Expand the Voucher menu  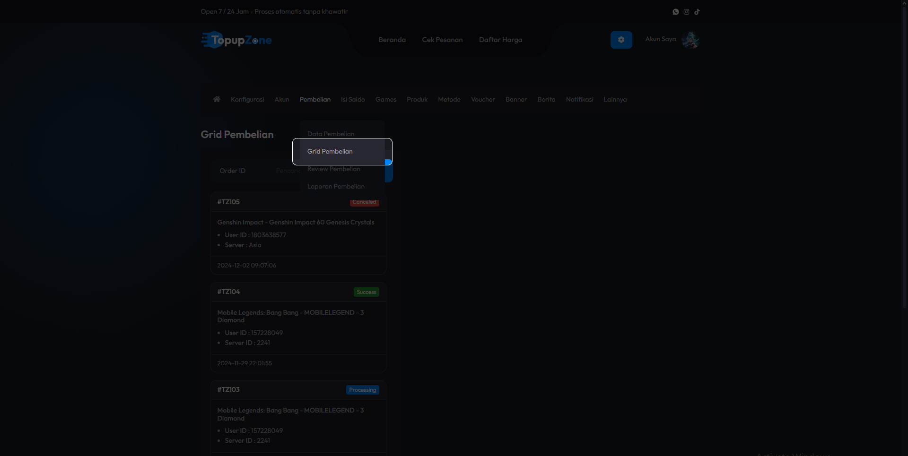483,100
